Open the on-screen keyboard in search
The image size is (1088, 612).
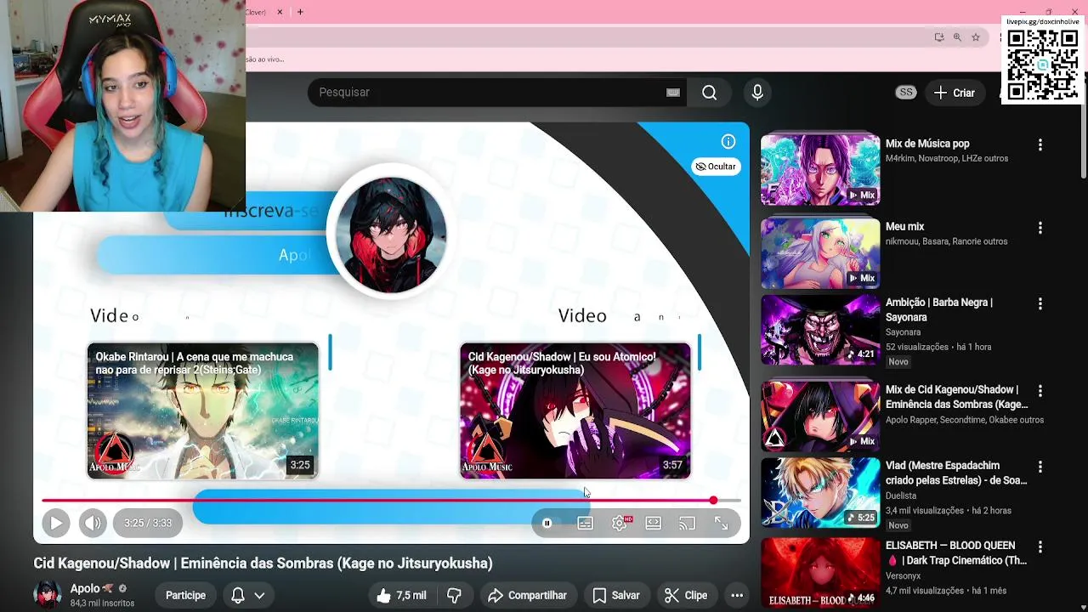tap(673, 93)
